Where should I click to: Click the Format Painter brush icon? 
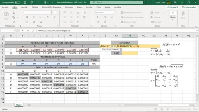[14, 22]
